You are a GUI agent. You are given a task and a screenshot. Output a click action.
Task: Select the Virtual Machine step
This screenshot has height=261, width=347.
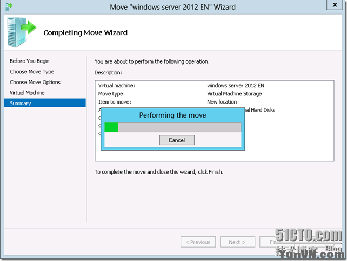[27, 93]
